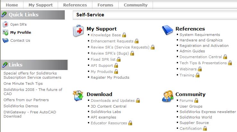Click the Community people icon
This screenshot has width=237, height=132.
pos(168,96)
